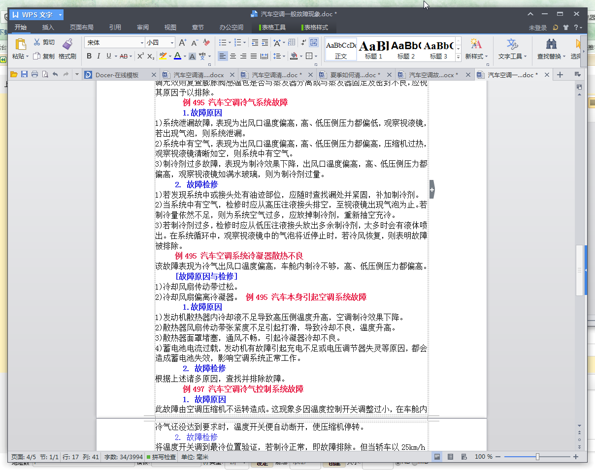
Task: Click the Copy (复制) button
Action: click(44, 56)
